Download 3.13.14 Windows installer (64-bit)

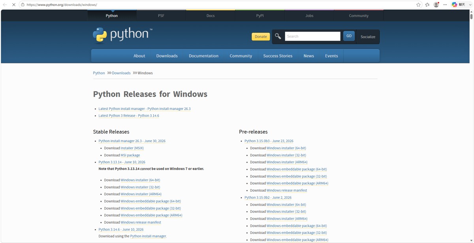(140, 180)
